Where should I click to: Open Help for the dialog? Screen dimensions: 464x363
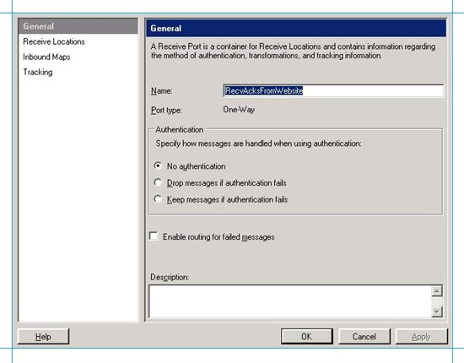[x=43, y=336]
